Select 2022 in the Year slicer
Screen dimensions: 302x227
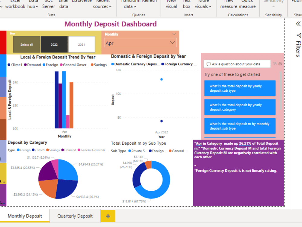[54, 44]
